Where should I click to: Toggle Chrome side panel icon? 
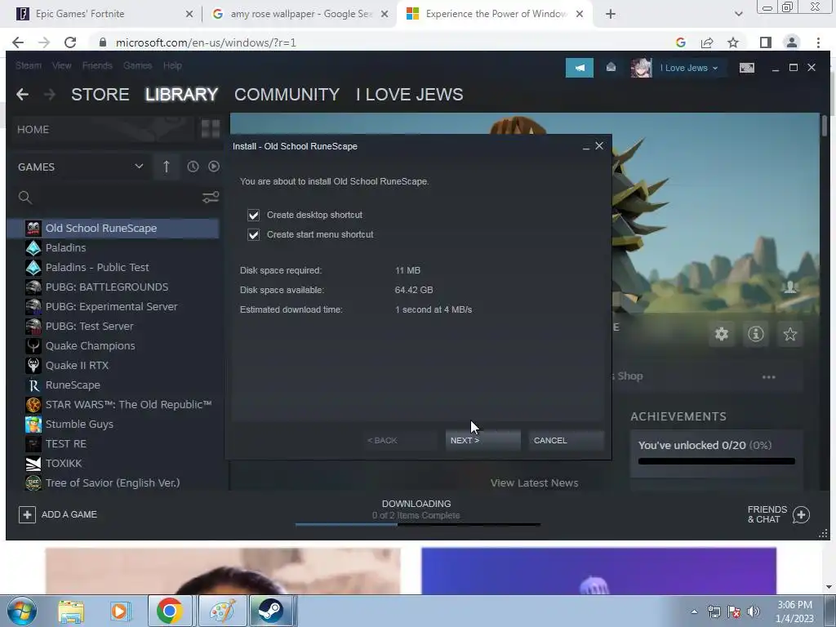coord(766,42)
